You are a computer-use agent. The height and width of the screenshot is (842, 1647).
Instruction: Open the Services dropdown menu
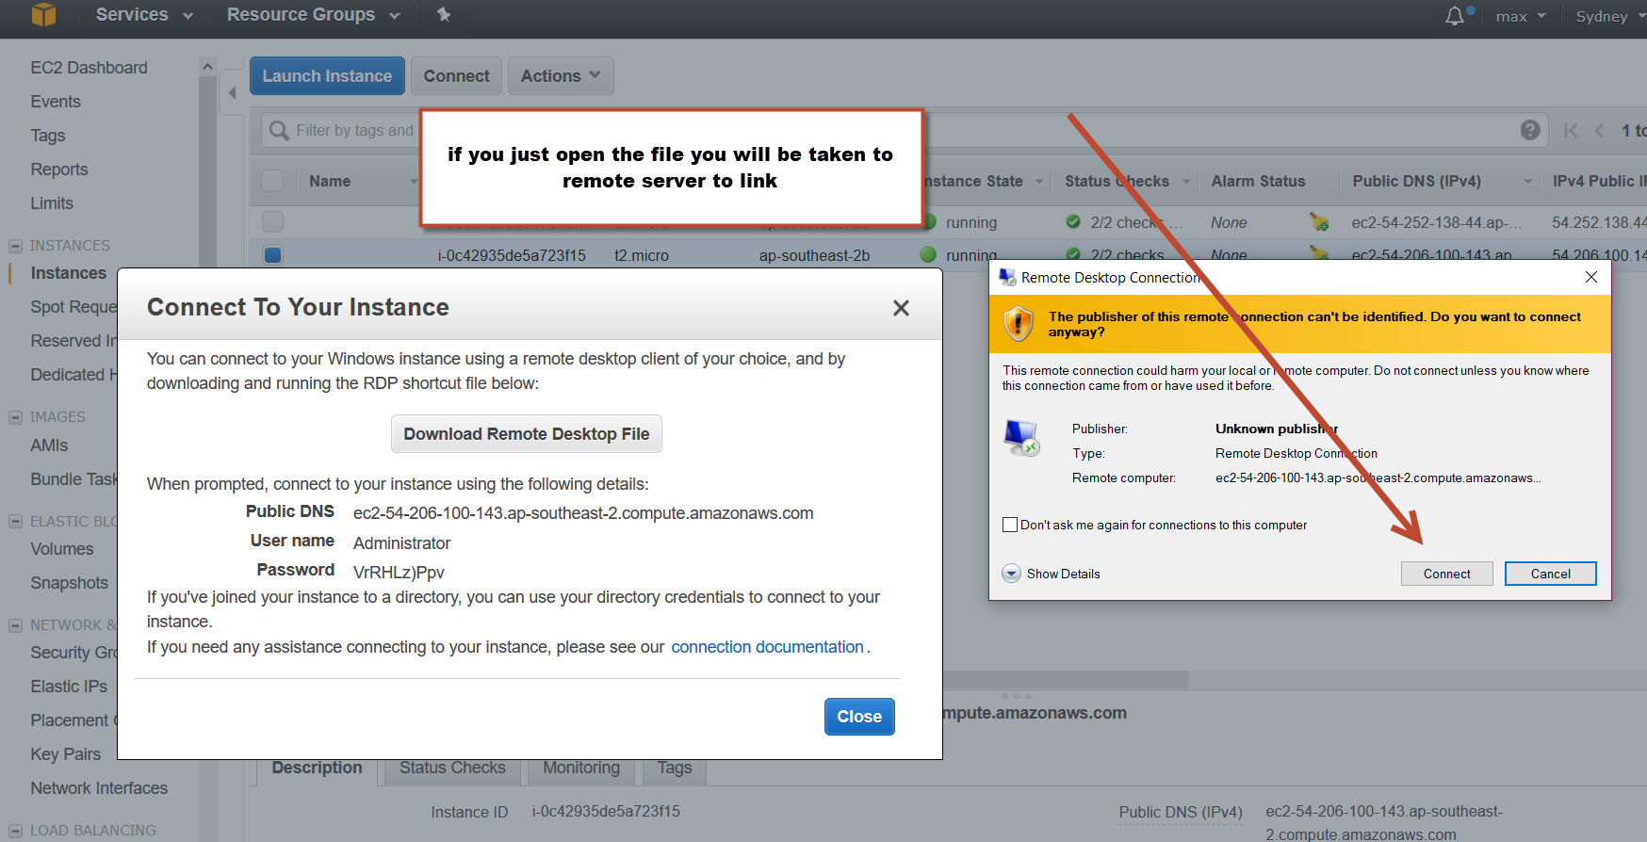tap(143, 15)
